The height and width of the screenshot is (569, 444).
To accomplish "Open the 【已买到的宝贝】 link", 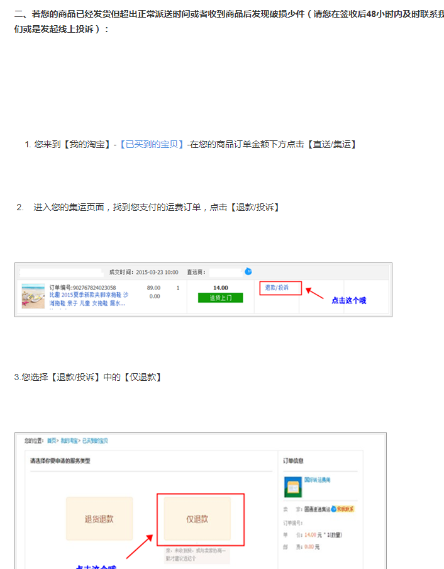I will tap(152, 144).
